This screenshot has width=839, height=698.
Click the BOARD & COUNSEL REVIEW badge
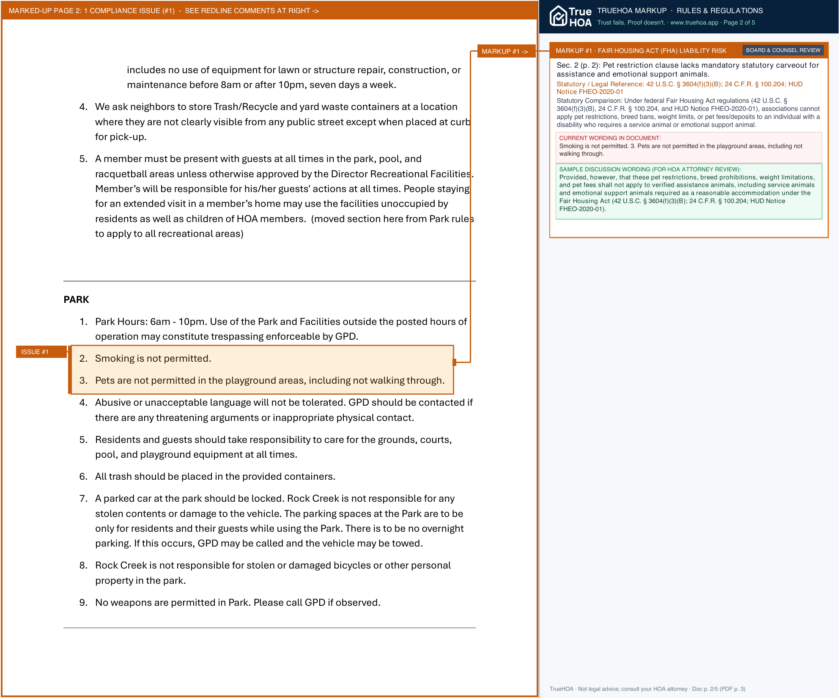pos(783,50)
